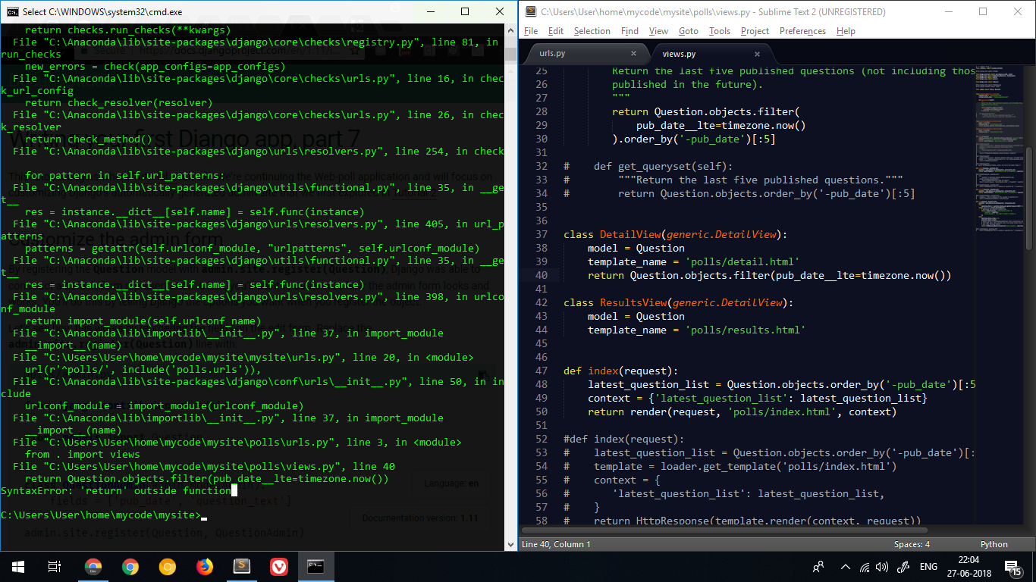Open Spaces: 4 indentation selector
This screenshot has height=582, width=1036.
[x=912, y=544]
